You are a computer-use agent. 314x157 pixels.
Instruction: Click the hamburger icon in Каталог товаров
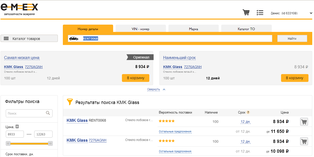pyautogui.click(x=6, y=38)
